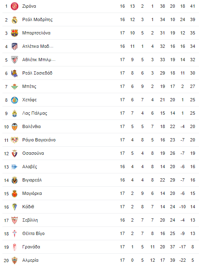Click the Athletic Bilbao crest icon
Image resolution: width=199 pixels, height=267 pixels.
coord(15,60)
